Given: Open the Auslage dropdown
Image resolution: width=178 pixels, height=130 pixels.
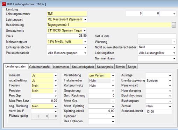Looking at the screenshot, I should point(170,75).
